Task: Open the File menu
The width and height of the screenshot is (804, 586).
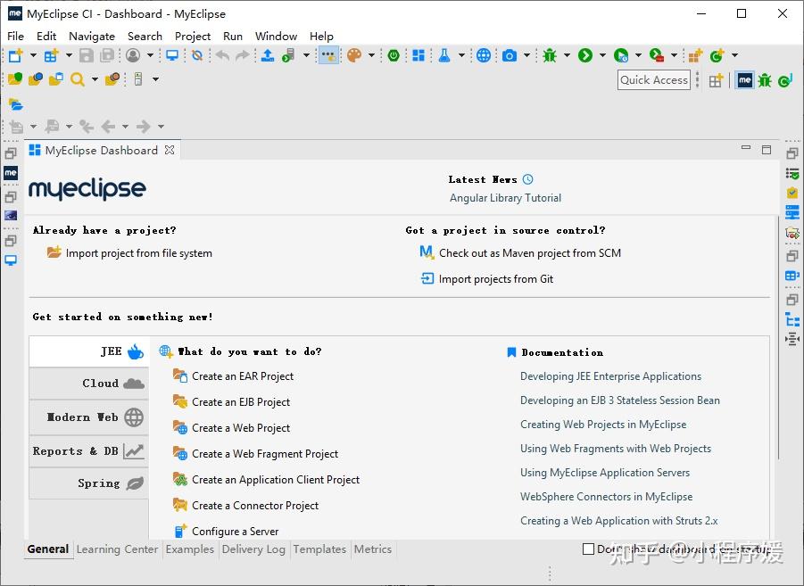Action: pos(15,37)
